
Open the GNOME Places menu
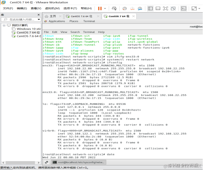(74, 21)
